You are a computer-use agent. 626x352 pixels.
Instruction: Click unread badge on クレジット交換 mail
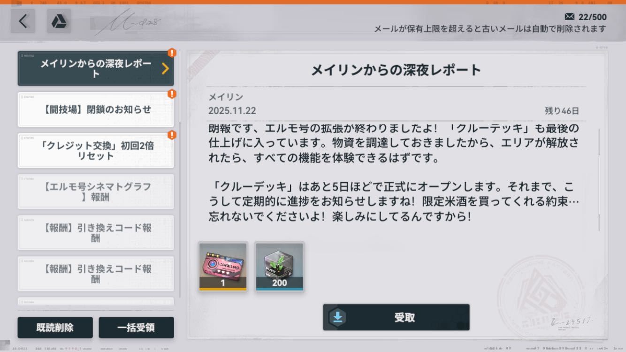pyautogui.click(x=172, y=135)
